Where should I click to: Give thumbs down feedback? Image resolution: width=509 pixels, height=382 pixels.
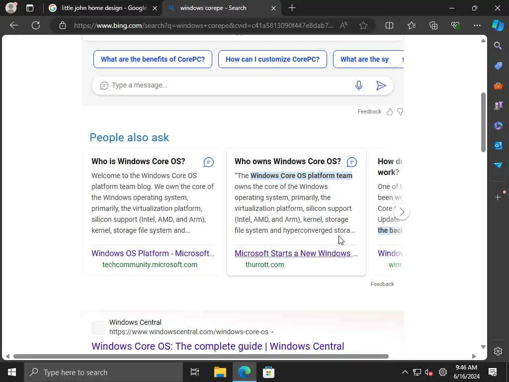pos(400,112)
